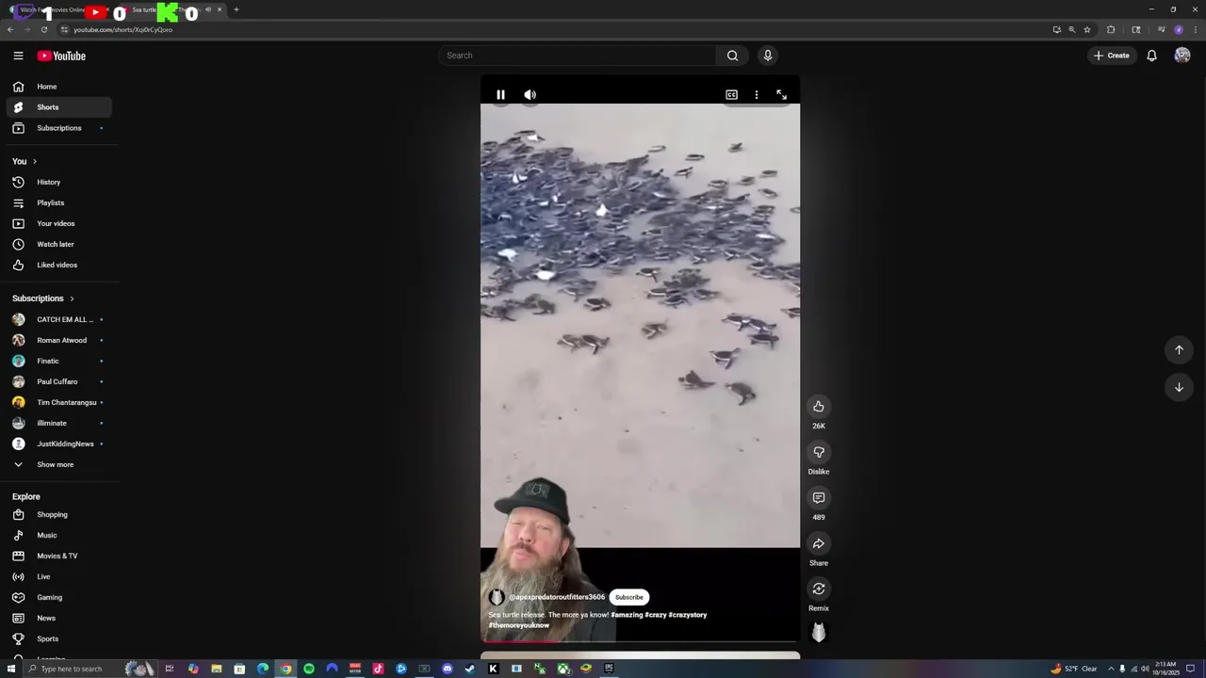Open Subscriptions in the sidebar
The image size is (1206, 678).
tap(59, 128)
